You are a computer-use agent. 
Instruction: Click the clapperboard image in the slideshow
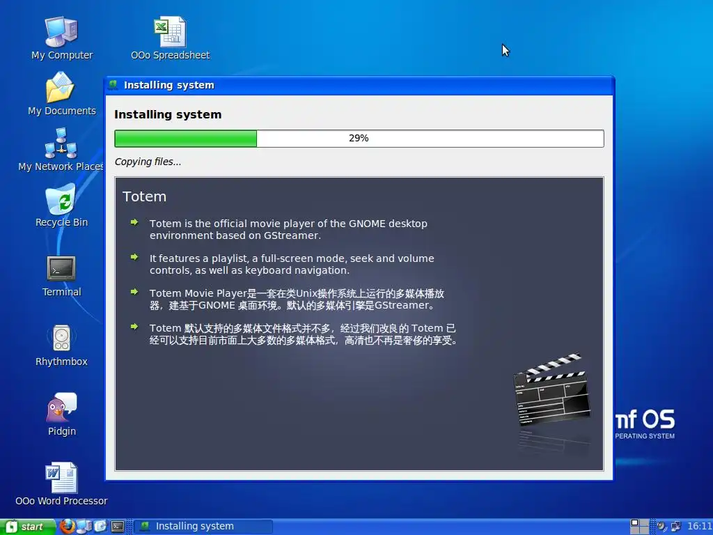click(552, 389)
